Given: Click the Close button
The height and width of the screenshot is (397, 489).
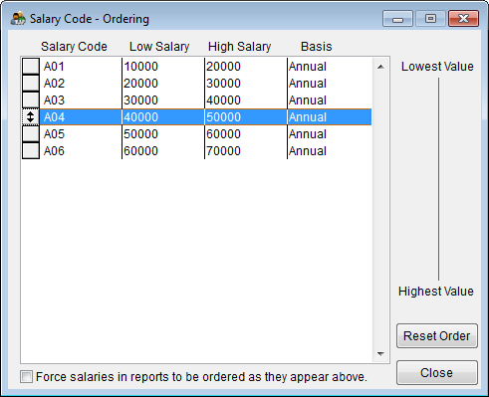Looking at the screenshot, I should point(437,373).
